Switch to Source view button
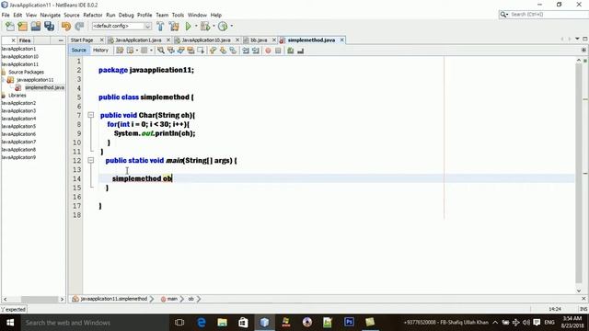The image size is (589, 331). pyautogui.click(x=78, y=50)
